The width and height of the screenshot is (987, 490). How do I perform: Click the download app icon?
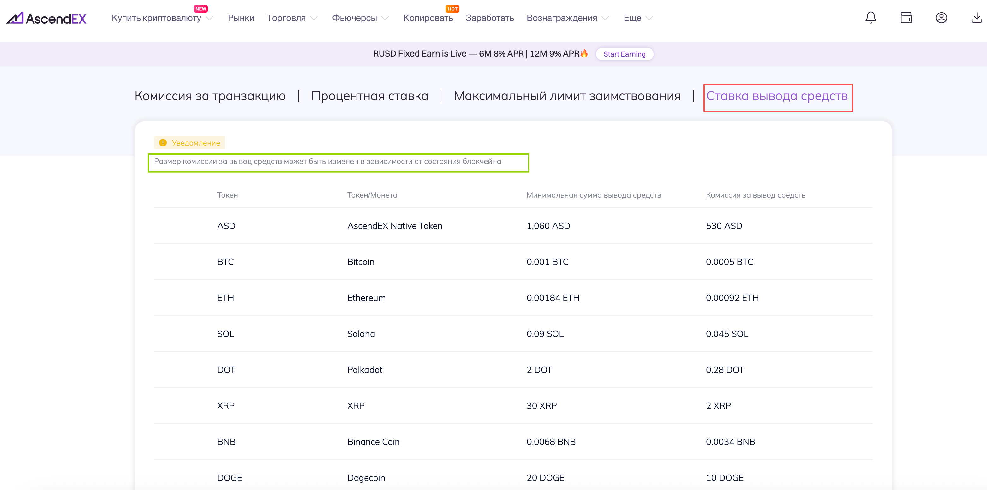[x=976, y=18]
